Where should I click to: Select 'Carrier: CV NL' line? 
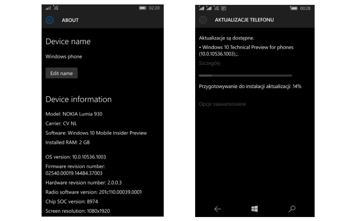[x=61, y=123]
